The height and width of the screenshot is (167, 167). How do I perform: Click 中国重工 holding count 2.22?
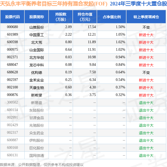pos(68,35)
